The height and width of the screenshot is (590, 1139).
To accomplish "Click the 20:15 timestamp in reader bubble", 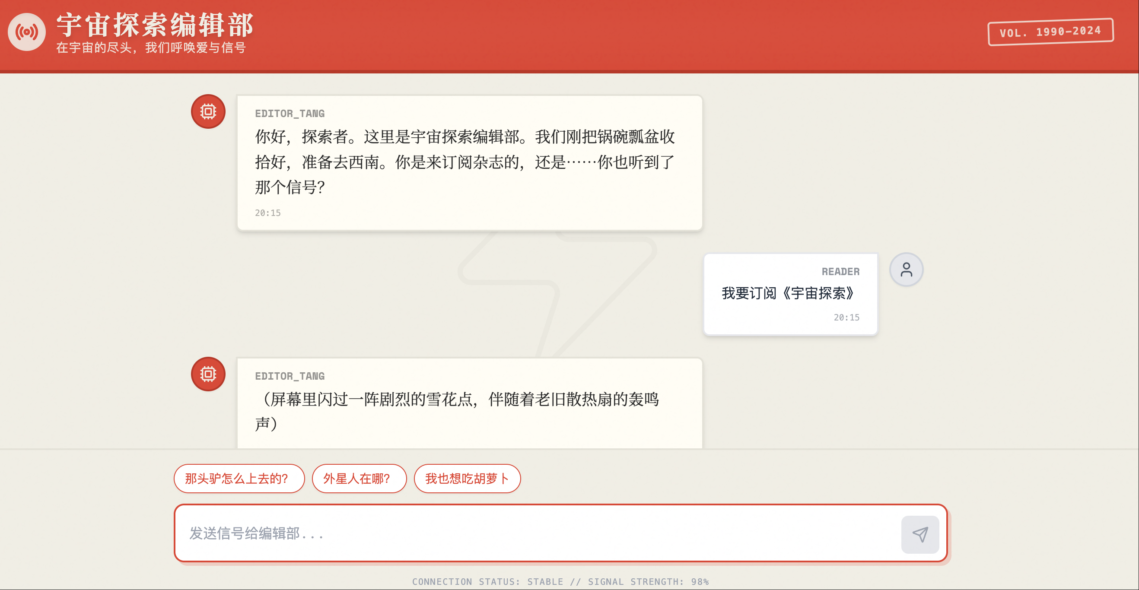I will tap(846, 317).
